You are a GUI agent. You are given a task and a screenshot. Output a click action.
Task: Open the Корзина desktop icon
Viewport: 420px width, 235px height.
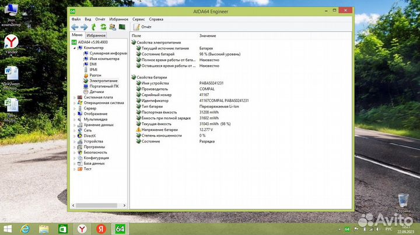click(404, 203)
